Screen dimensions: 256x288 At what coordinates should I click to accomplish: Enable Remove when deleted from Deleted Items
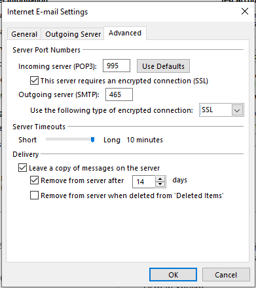34,195
